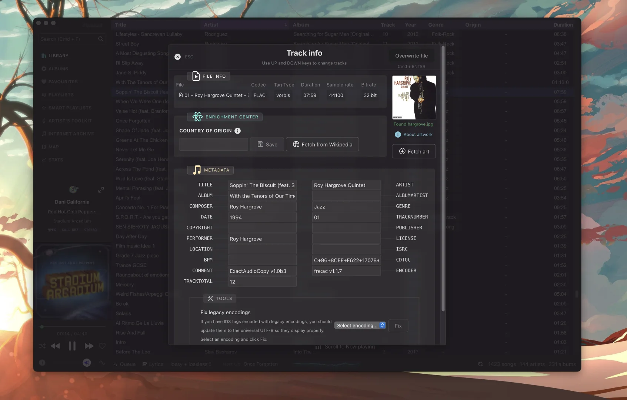Viewport: 627px width, 400px height.
Task: Open the lossy + lossless filter dropdown
Action: (191, 364)
